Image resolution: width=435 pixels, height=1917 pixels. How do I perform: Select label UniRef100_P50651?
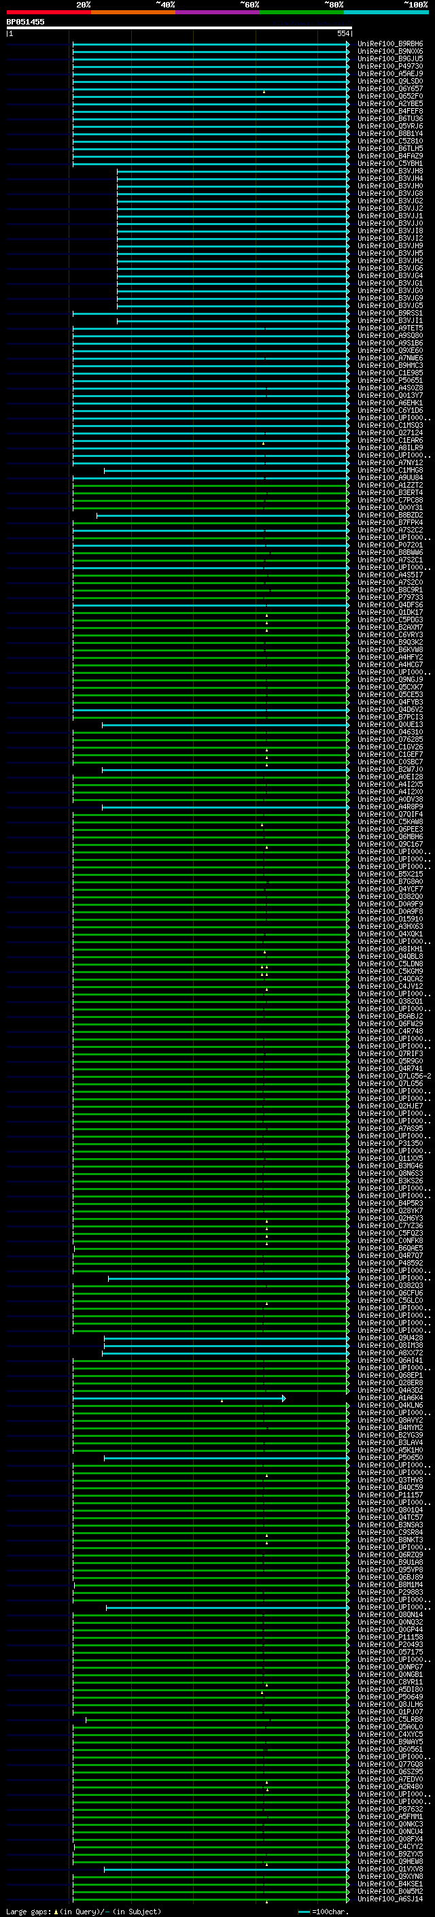[x=389, y=380]
